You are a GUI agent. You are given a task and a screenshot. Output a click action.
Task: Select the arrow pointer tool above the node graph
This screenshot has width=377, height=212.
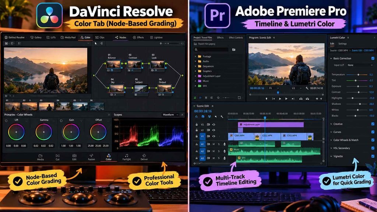pos(96,43)
